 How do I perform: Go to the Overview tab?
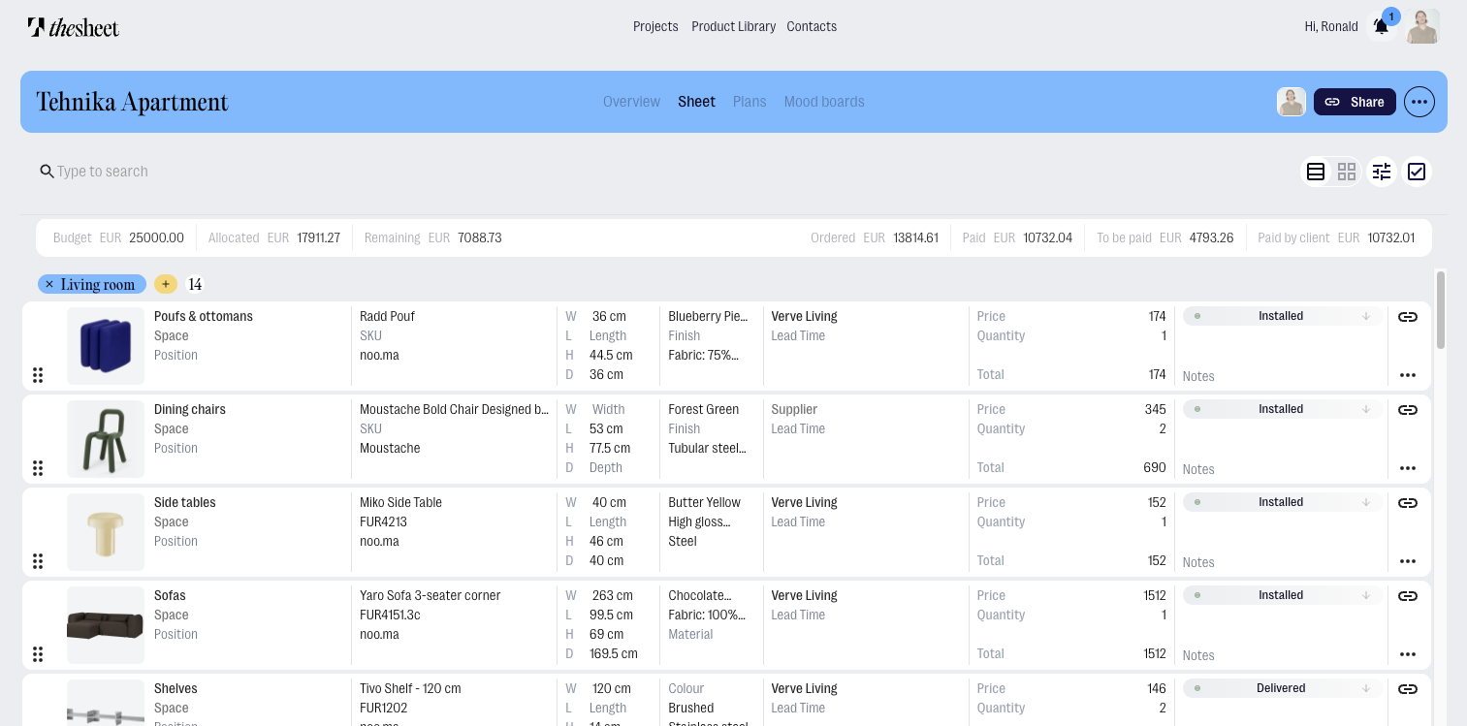click(x=631, y=102)
